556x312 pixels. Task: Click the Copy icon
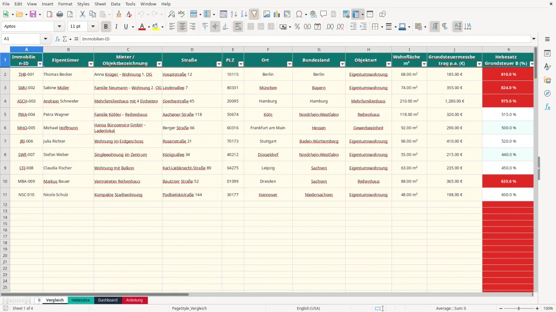pyautogui.click(x=93, y=14)
